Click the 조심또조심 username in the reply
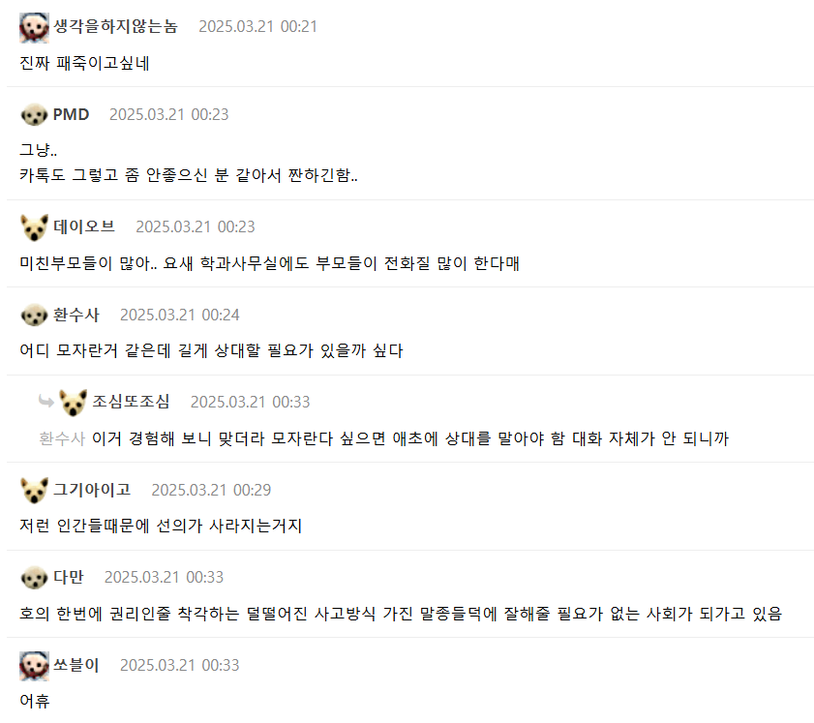The height and width of the screenshot is (723, 814). 131,402
